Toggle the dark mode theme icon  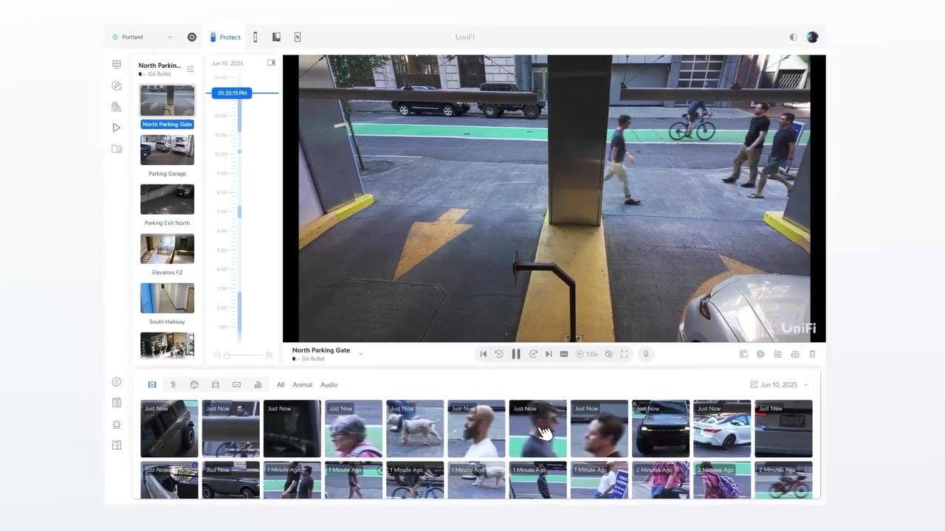793,37
